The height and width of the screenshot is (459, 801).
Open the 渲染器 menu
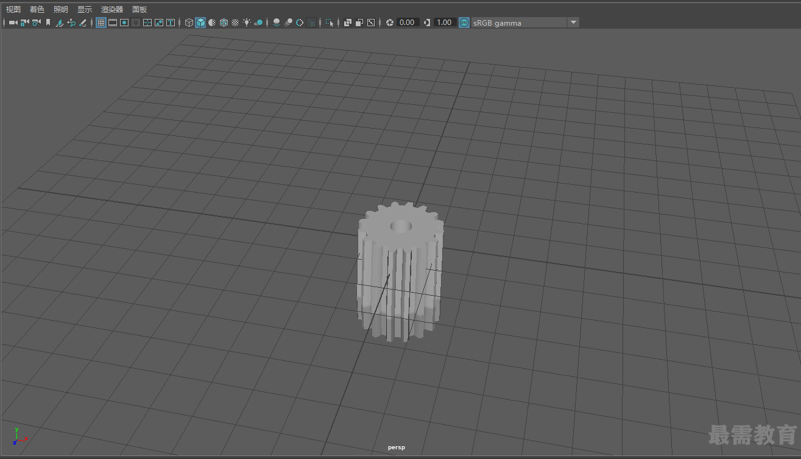coord(111,9)
